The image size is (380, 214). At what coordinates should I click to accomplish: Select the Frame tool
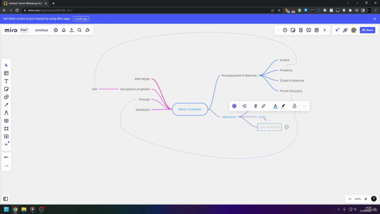[7, 128]
